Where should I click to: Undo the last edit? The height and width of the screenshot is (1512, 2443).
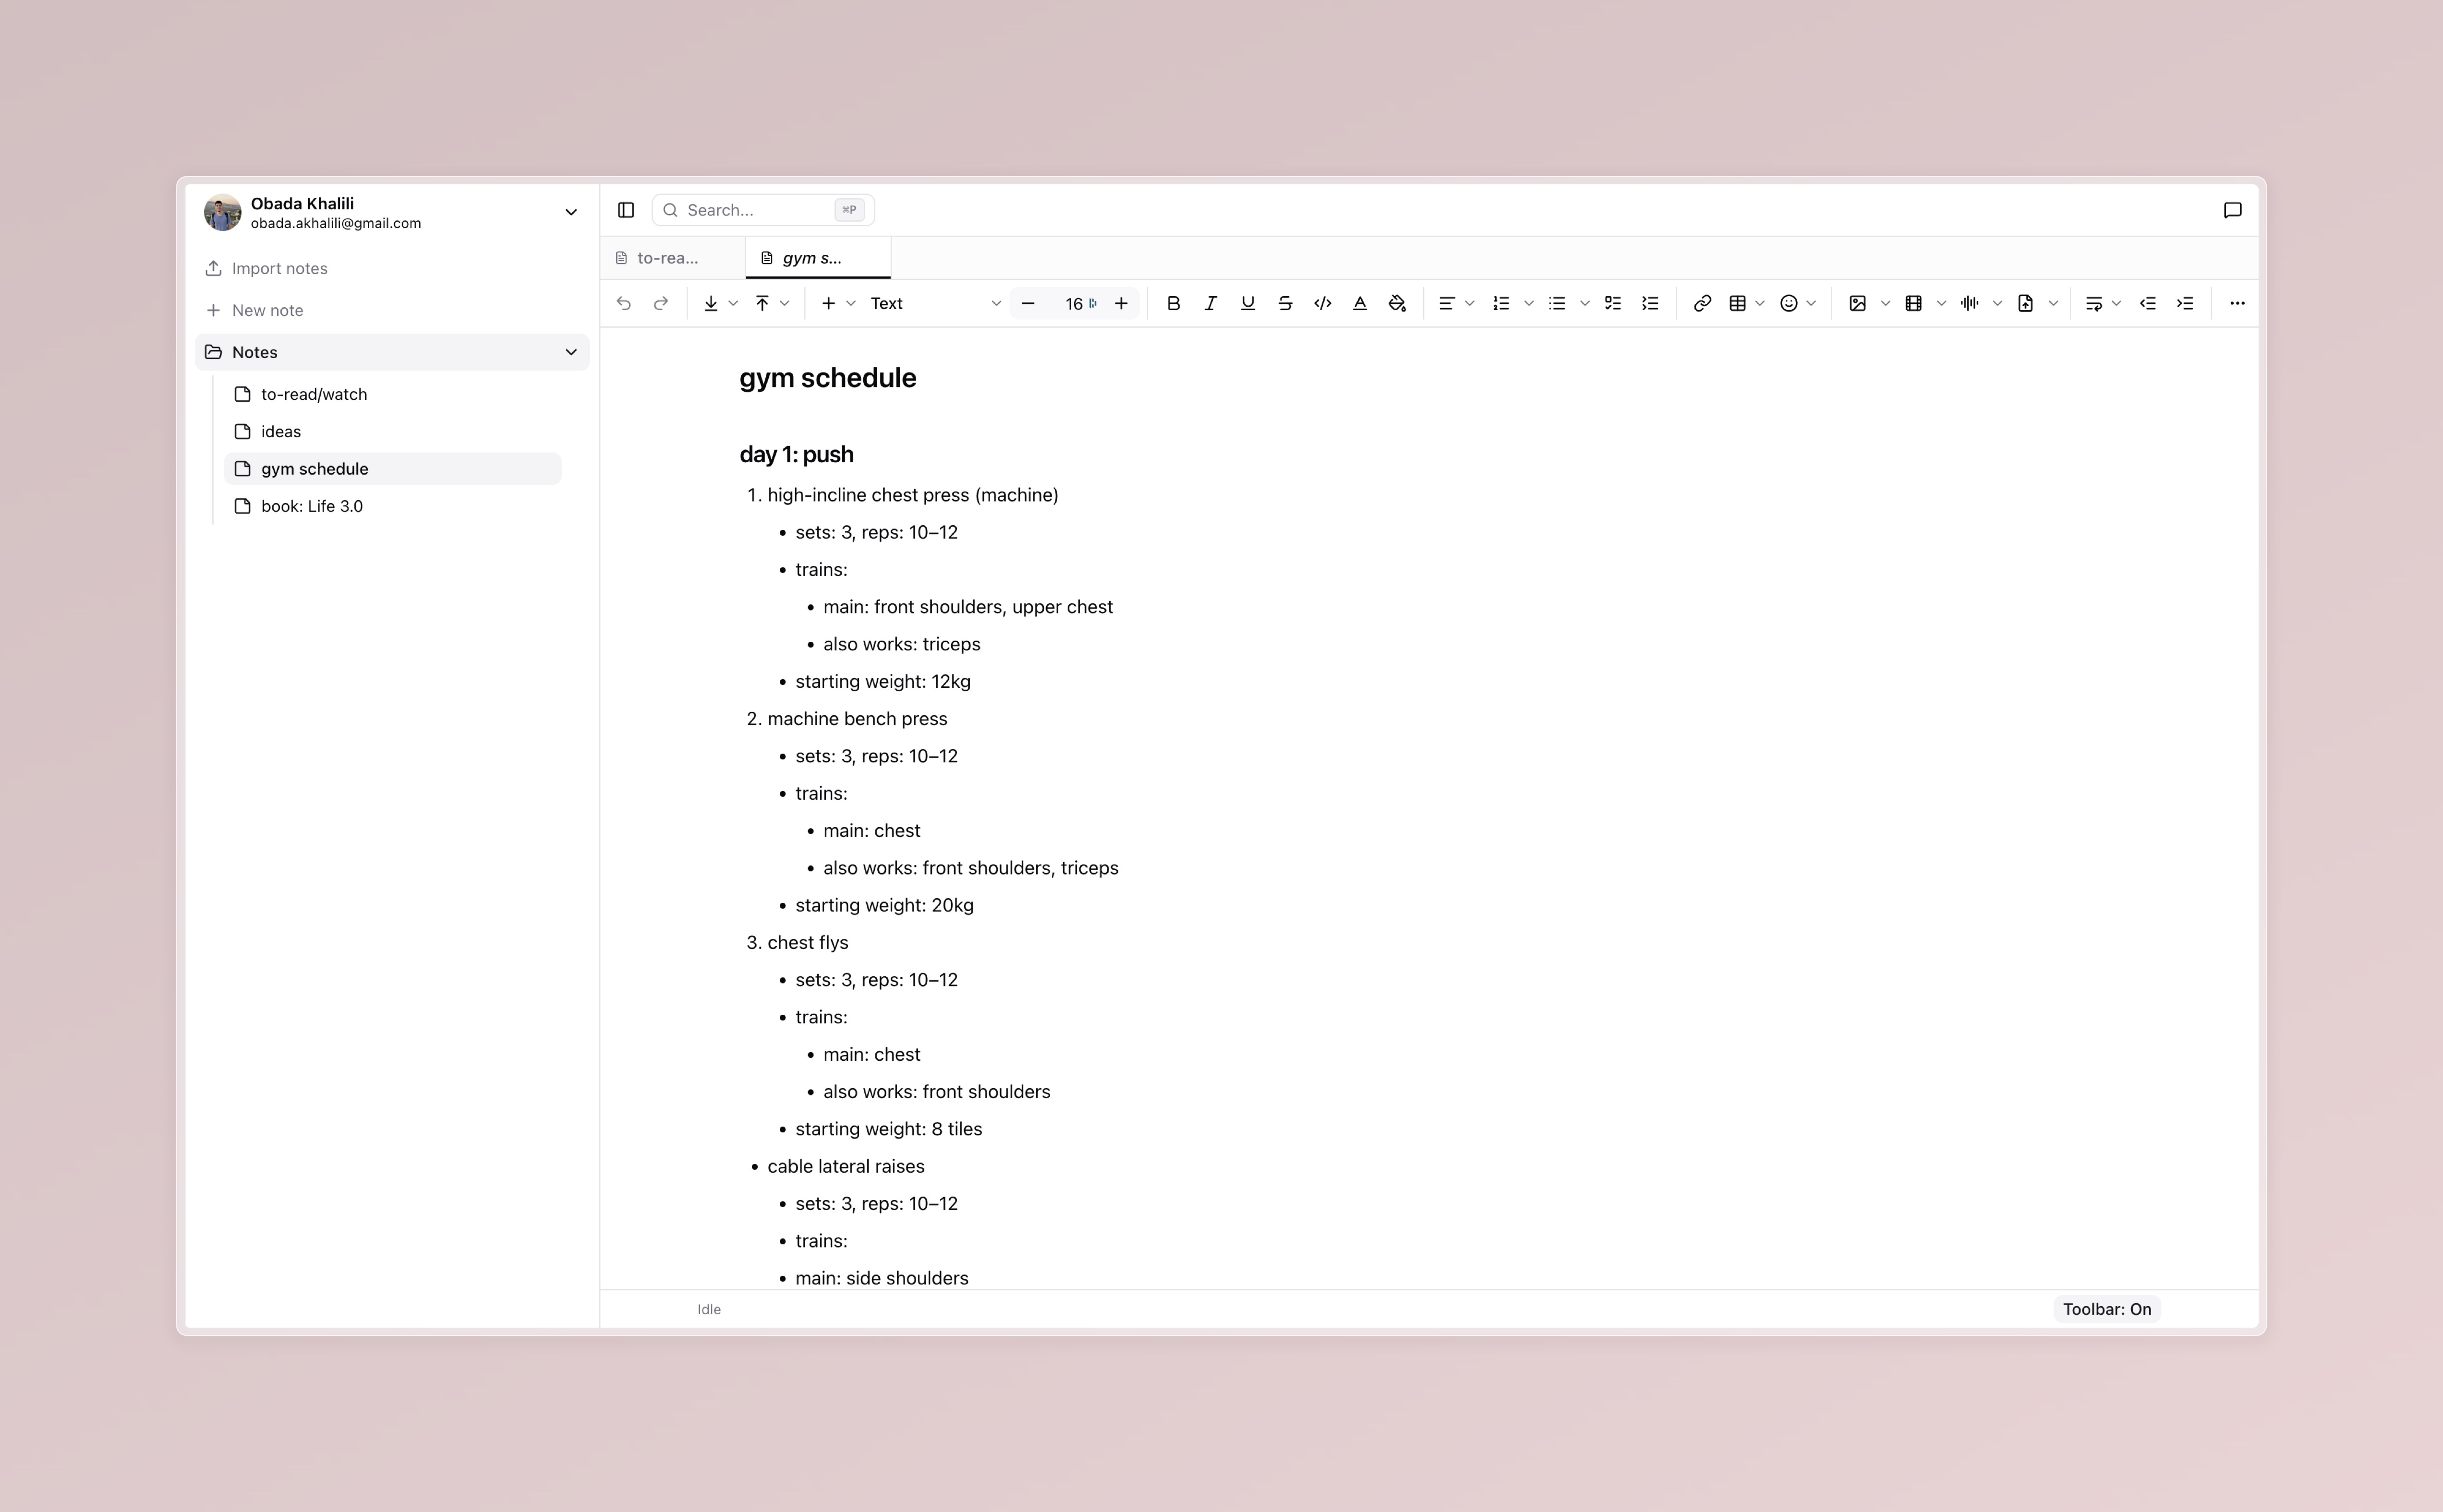(624, 303)
